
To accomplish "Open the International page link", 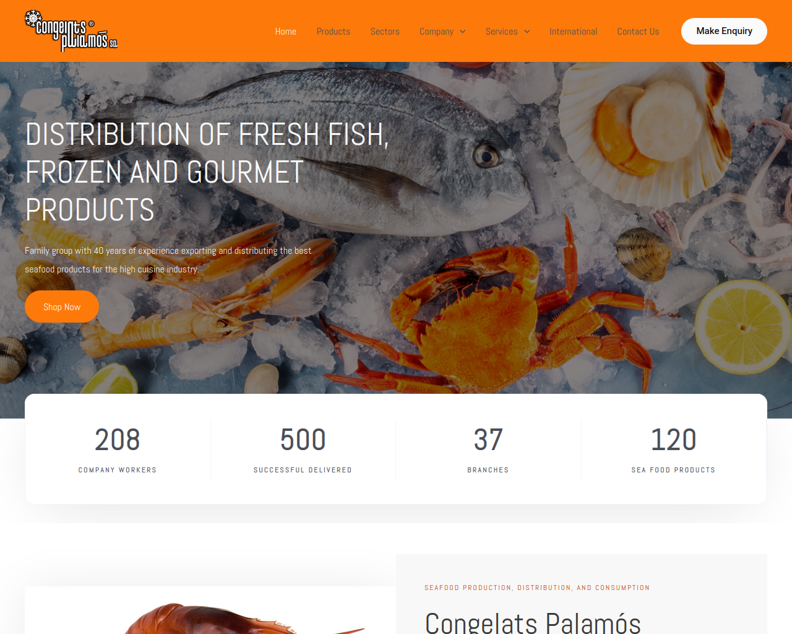I will tap(574, 32).
